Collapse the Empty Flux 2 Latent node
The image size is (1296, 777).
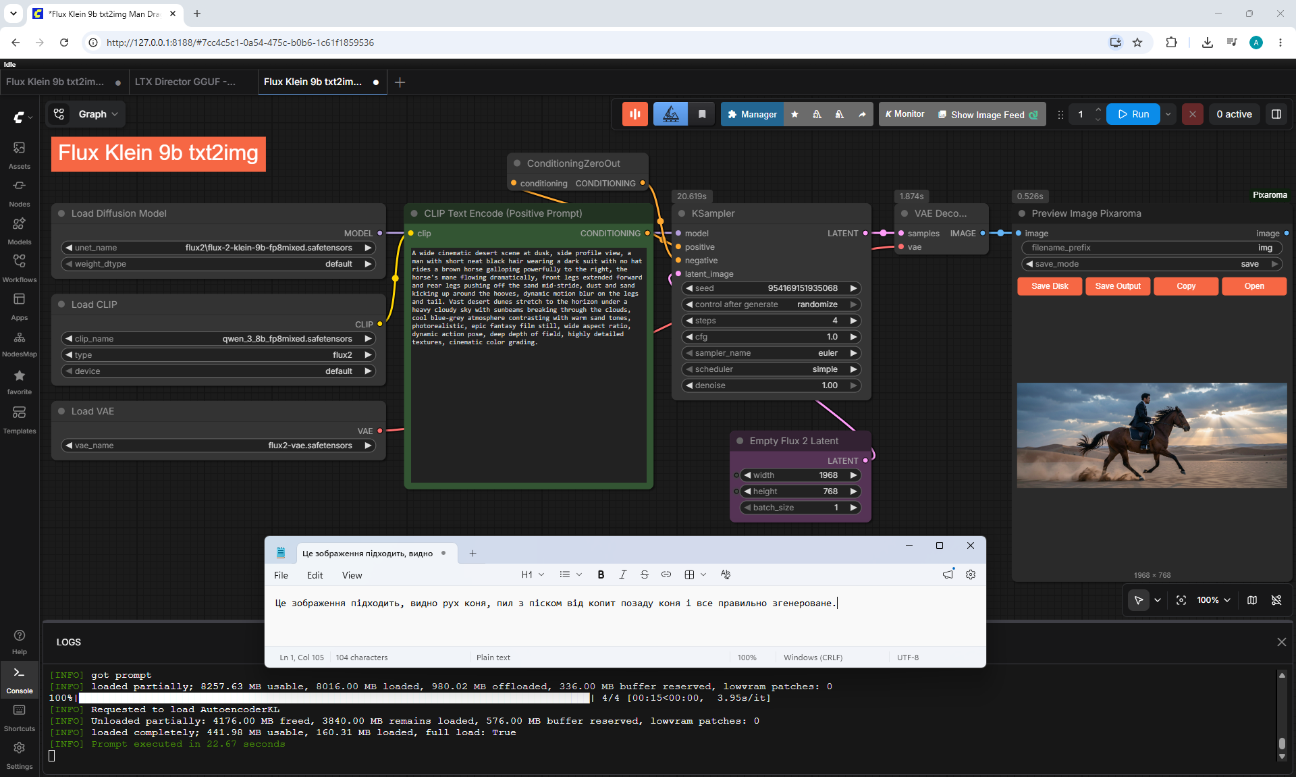point(740,441)
